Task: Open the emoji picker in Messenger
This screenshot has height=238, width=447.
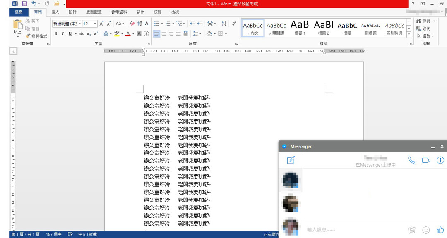Action: pyautogui.click(x=426, y=230)
